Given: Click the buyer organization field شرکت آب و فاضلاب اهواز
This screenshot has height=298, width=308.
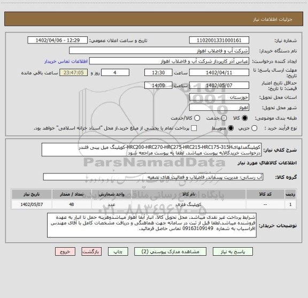Looking at the screenshot, I should (159, 51).
